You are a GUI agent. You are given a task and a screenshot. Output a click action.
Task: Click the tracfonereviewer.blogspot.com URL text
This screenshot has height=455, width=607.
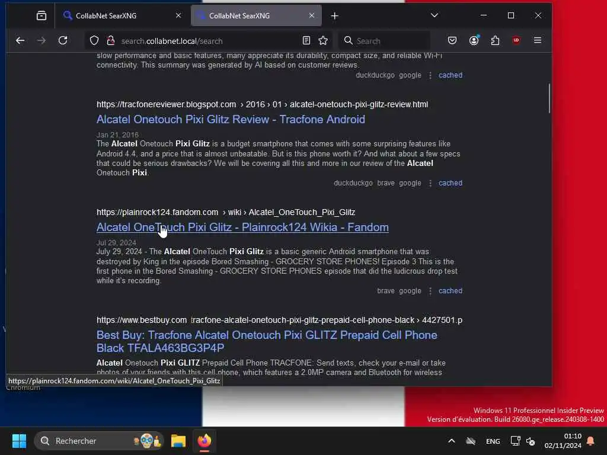tap(166, 104)
